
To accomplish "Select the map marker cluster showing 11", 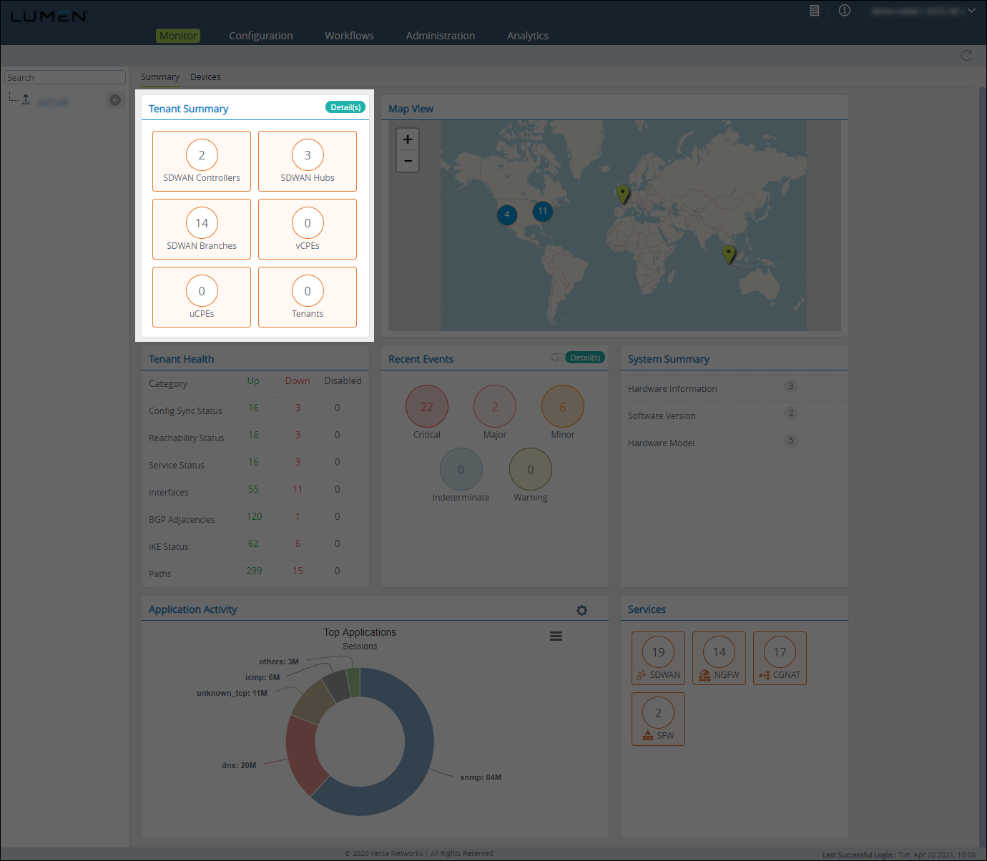I will [x=542, y=211].
